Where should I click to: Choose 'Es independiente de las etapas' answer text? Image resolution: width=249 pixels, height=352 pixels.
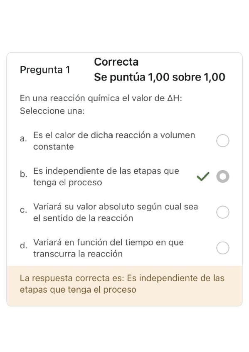(105, 176)
